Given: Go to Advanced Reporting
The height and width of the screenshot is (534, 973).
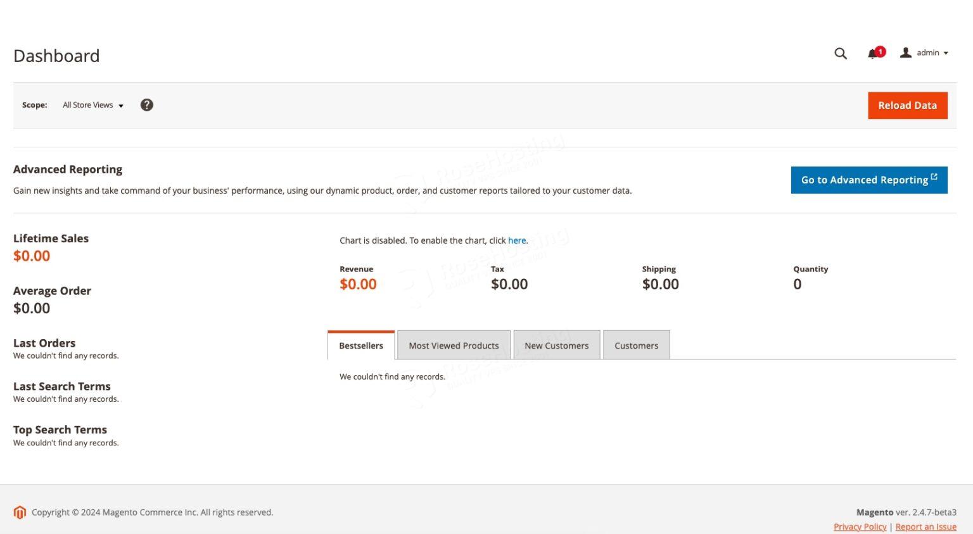Looking at the screenshot, I should (x=865, y=180).
